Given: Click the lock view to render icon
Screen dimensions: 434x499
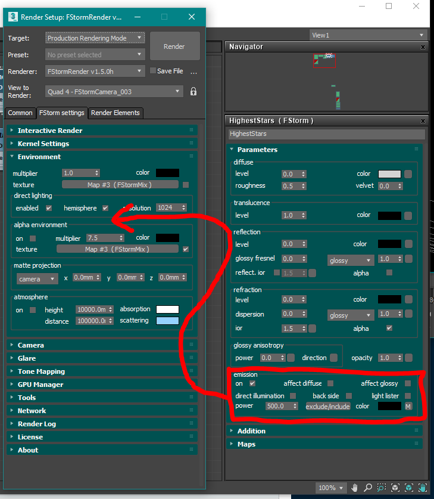Looking at the screenshot, I should point(193,92).
